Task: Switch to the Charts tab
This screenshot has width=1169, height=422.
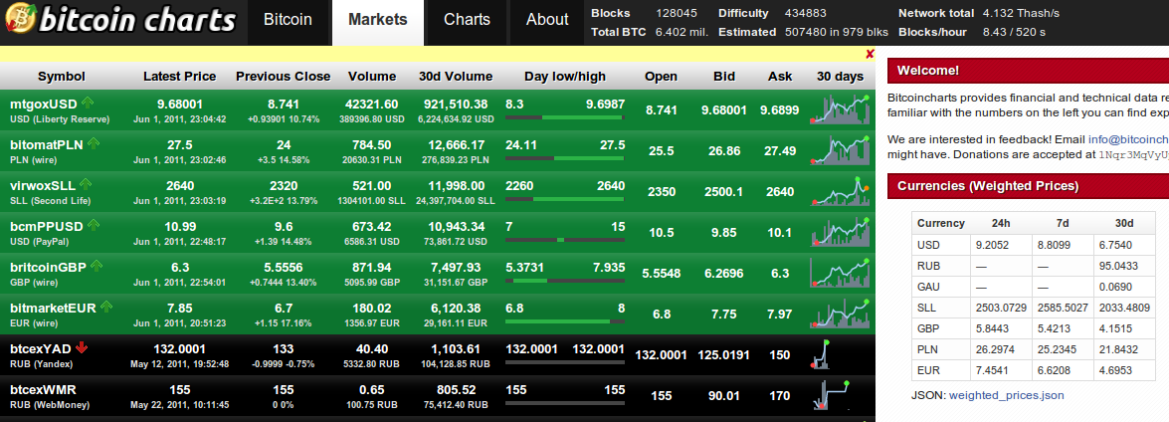Action: point(468,20)
